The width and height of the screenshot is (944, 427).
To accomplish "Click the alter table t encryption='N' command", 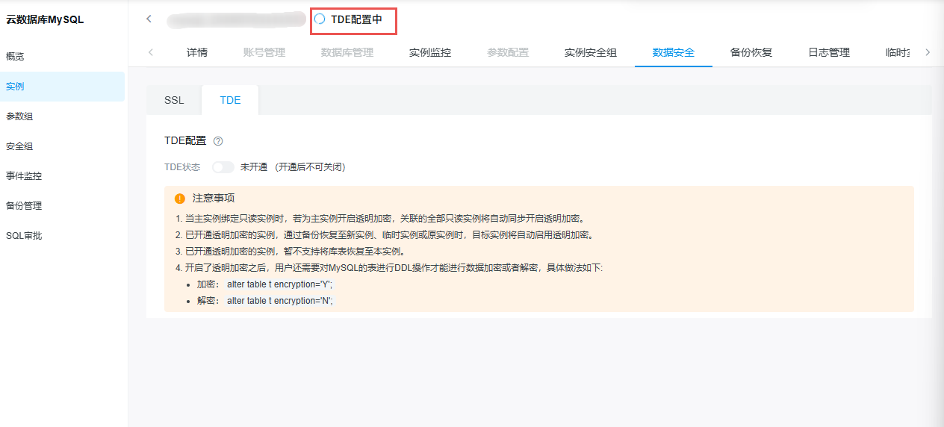I will pyautogui.click(x=280, y=301).
